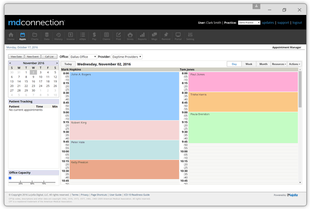
Task: Select Peter Hale appointment block
Action: pyautogui.click(x=124, y=150)
